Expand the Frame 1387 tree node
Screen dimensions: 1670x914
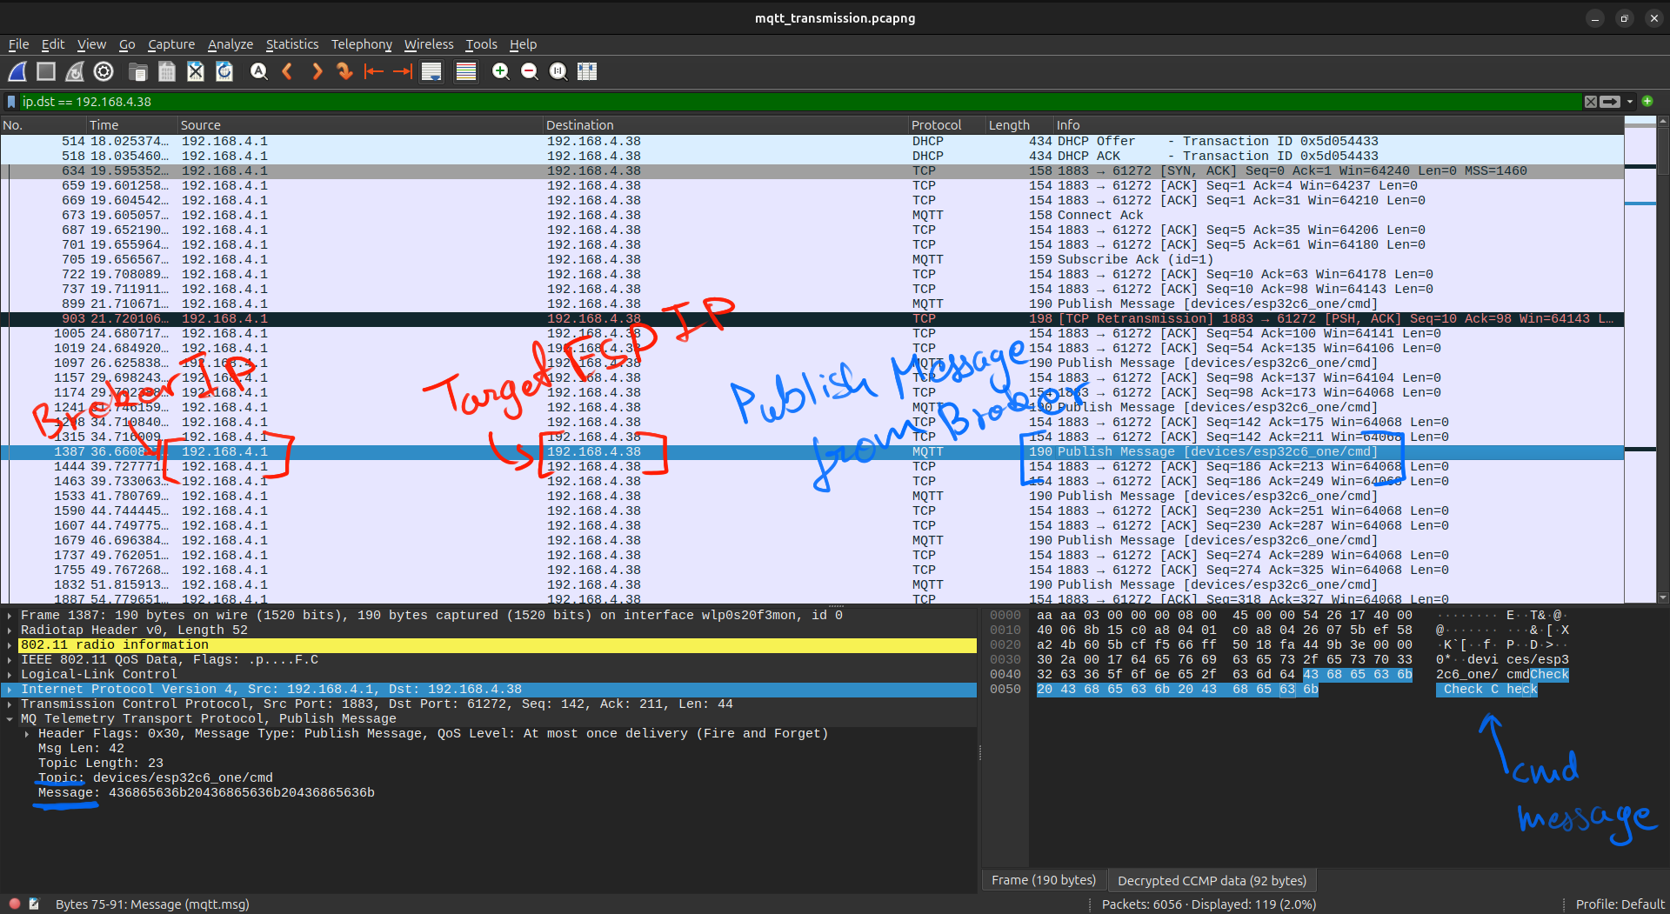coord(10,615)
